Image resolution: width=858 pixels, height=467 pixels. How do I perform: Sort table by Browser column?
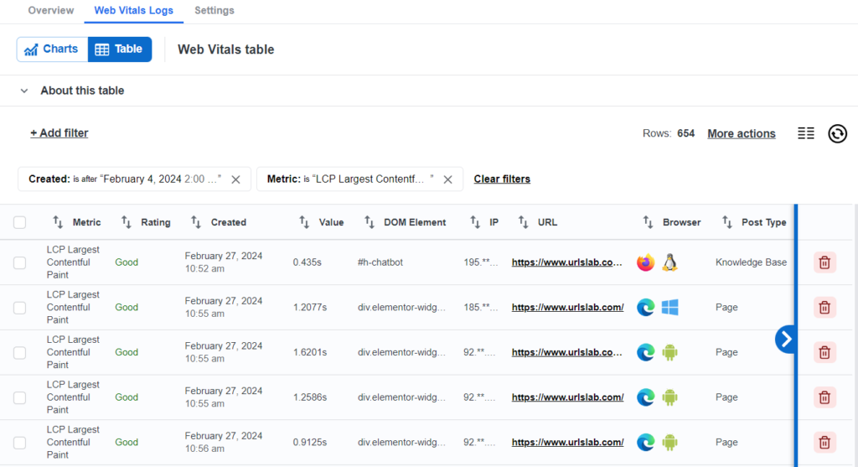tap(648, 221)
